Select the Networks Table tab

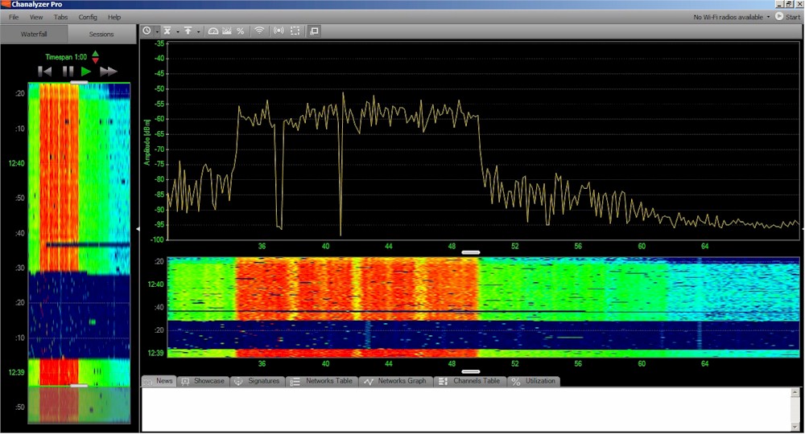pyautogui.click(x=322, y=381)
